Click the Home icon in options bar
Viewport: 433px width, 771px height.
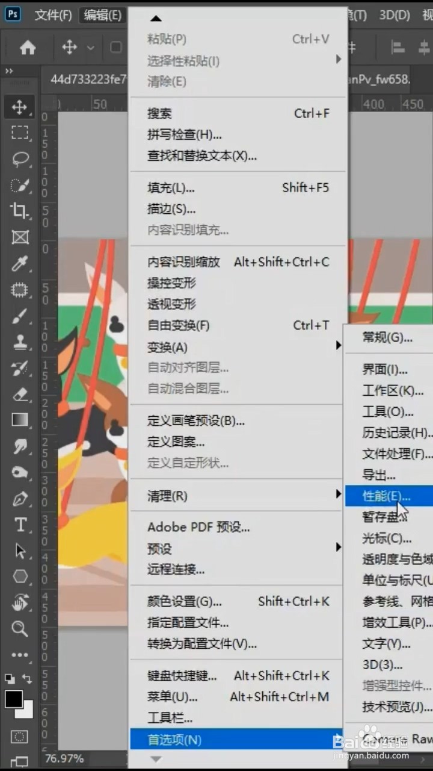pos(28,48)
